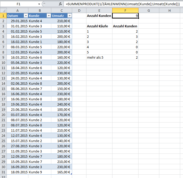Select the 150,00 € amount cell
Viewport: 183px width, 178px height.
(62, 89)
